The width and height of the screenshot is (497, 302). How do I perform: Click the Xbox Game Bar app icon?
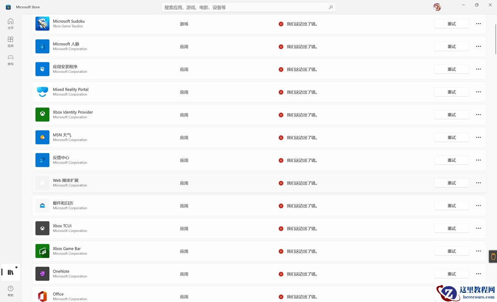[x=42, y=251]
